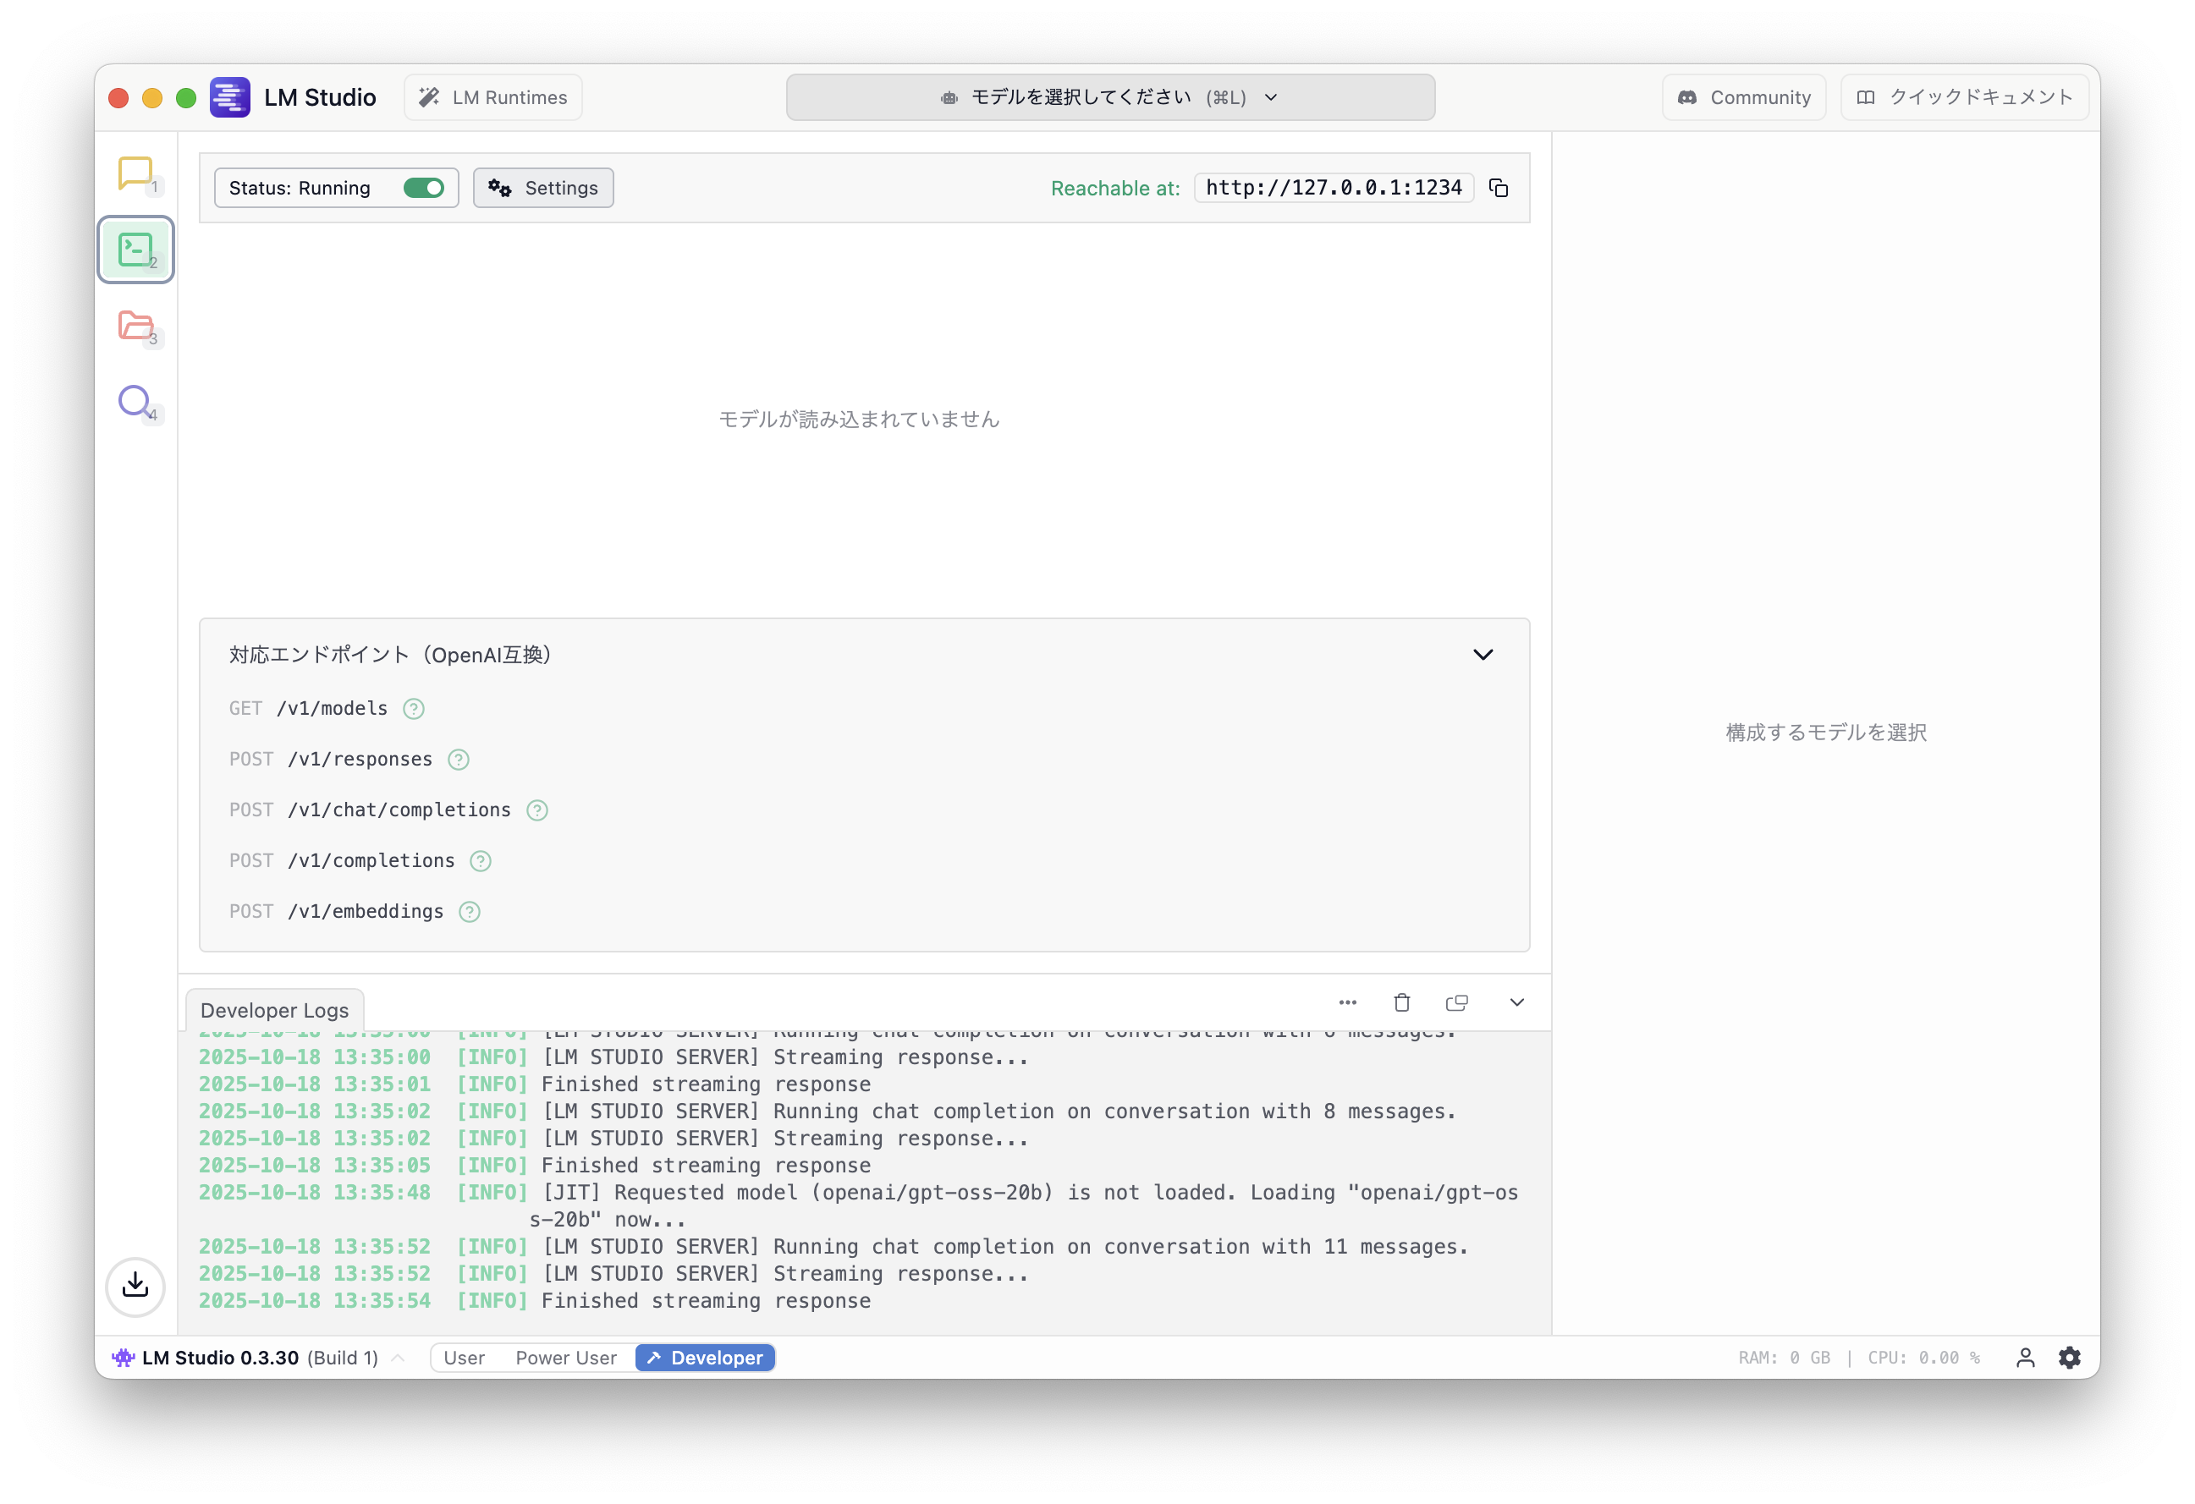Collapse the Developer Logs panel chevron
Viewport: 2195px width, 1504px height.
point(1517,1002)
